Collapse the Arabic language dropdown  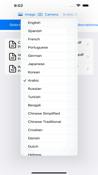click(70, 14)
